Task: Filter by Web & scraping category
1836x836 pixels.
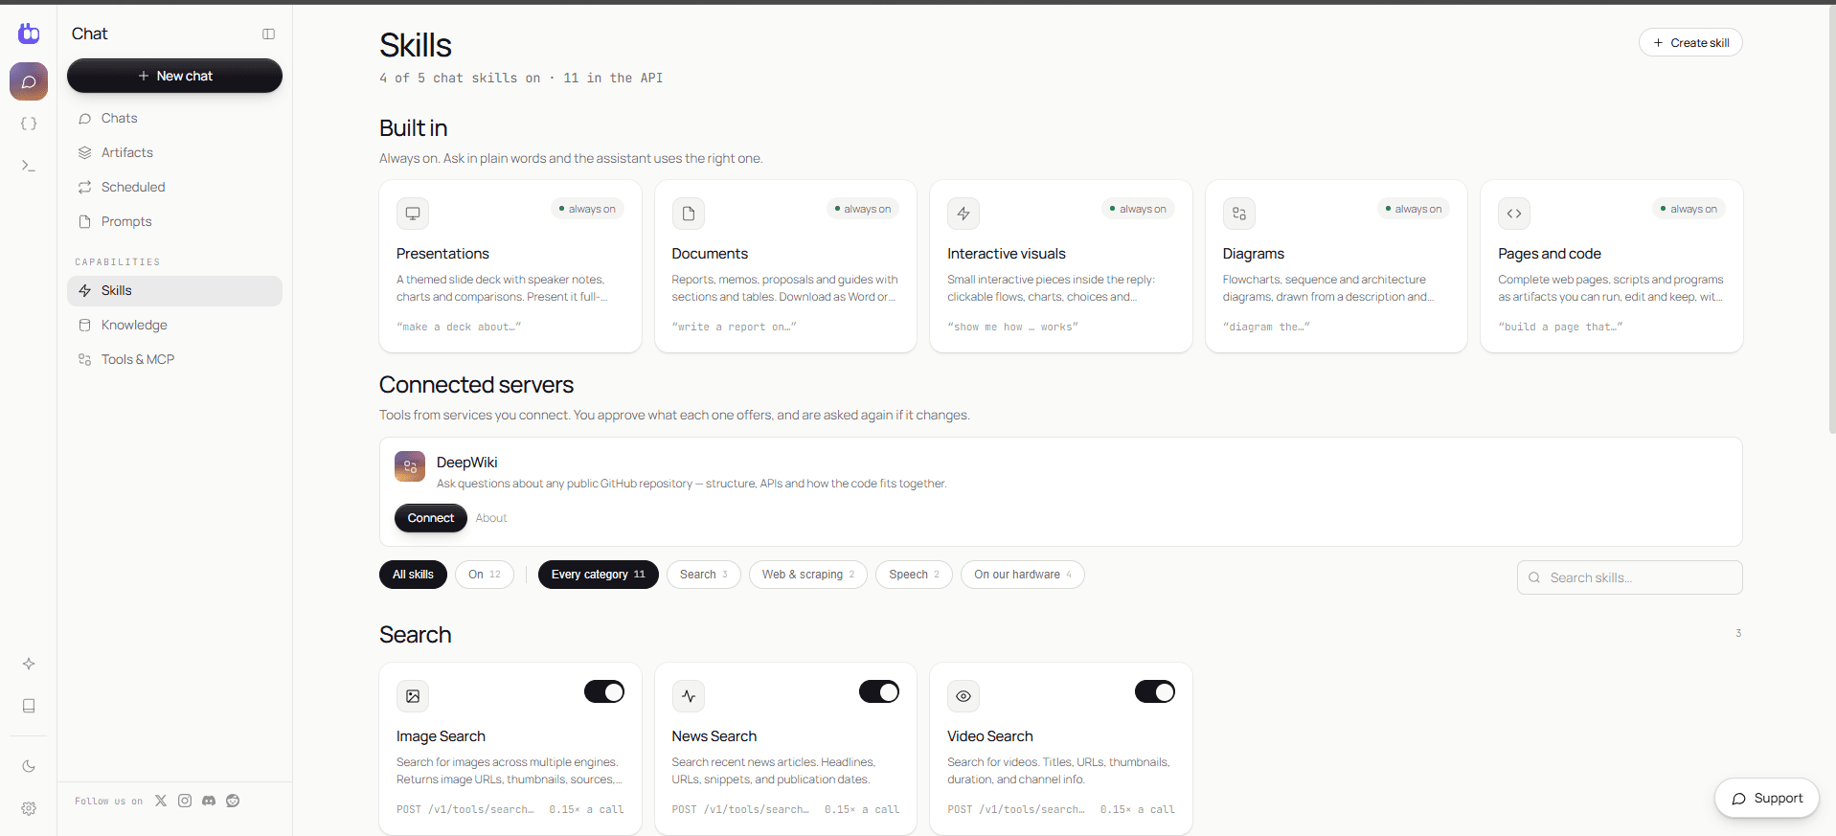Action: coord(808,575)
